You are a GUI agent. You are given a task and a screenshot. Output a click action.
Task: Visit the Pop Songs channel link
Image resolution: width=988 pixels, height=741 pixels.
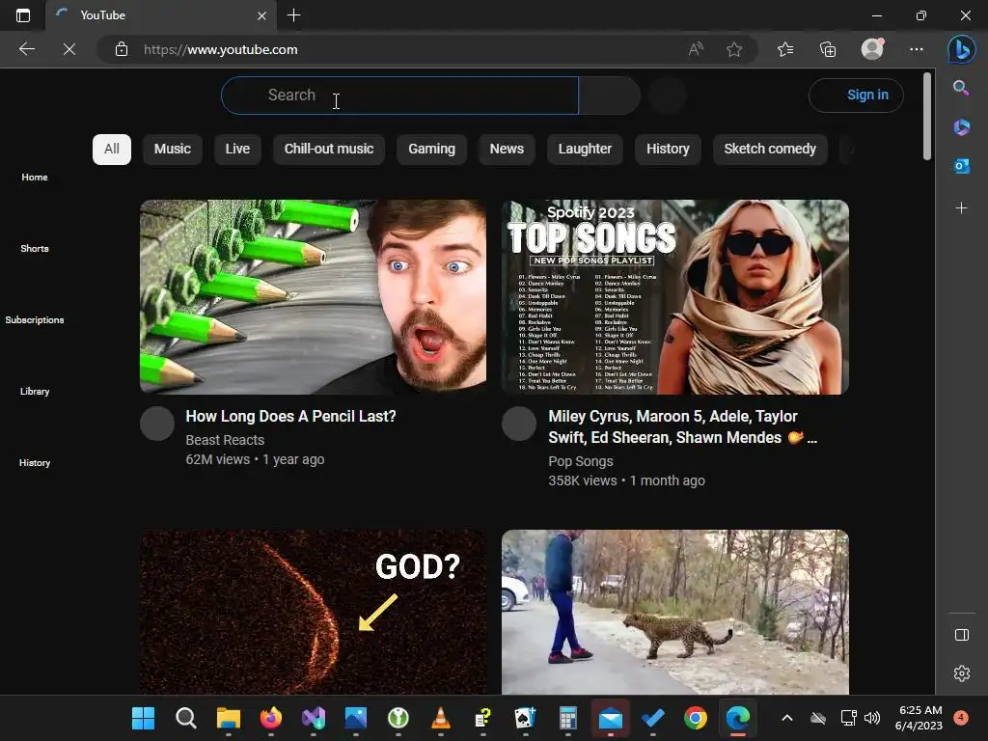point(580,461)
